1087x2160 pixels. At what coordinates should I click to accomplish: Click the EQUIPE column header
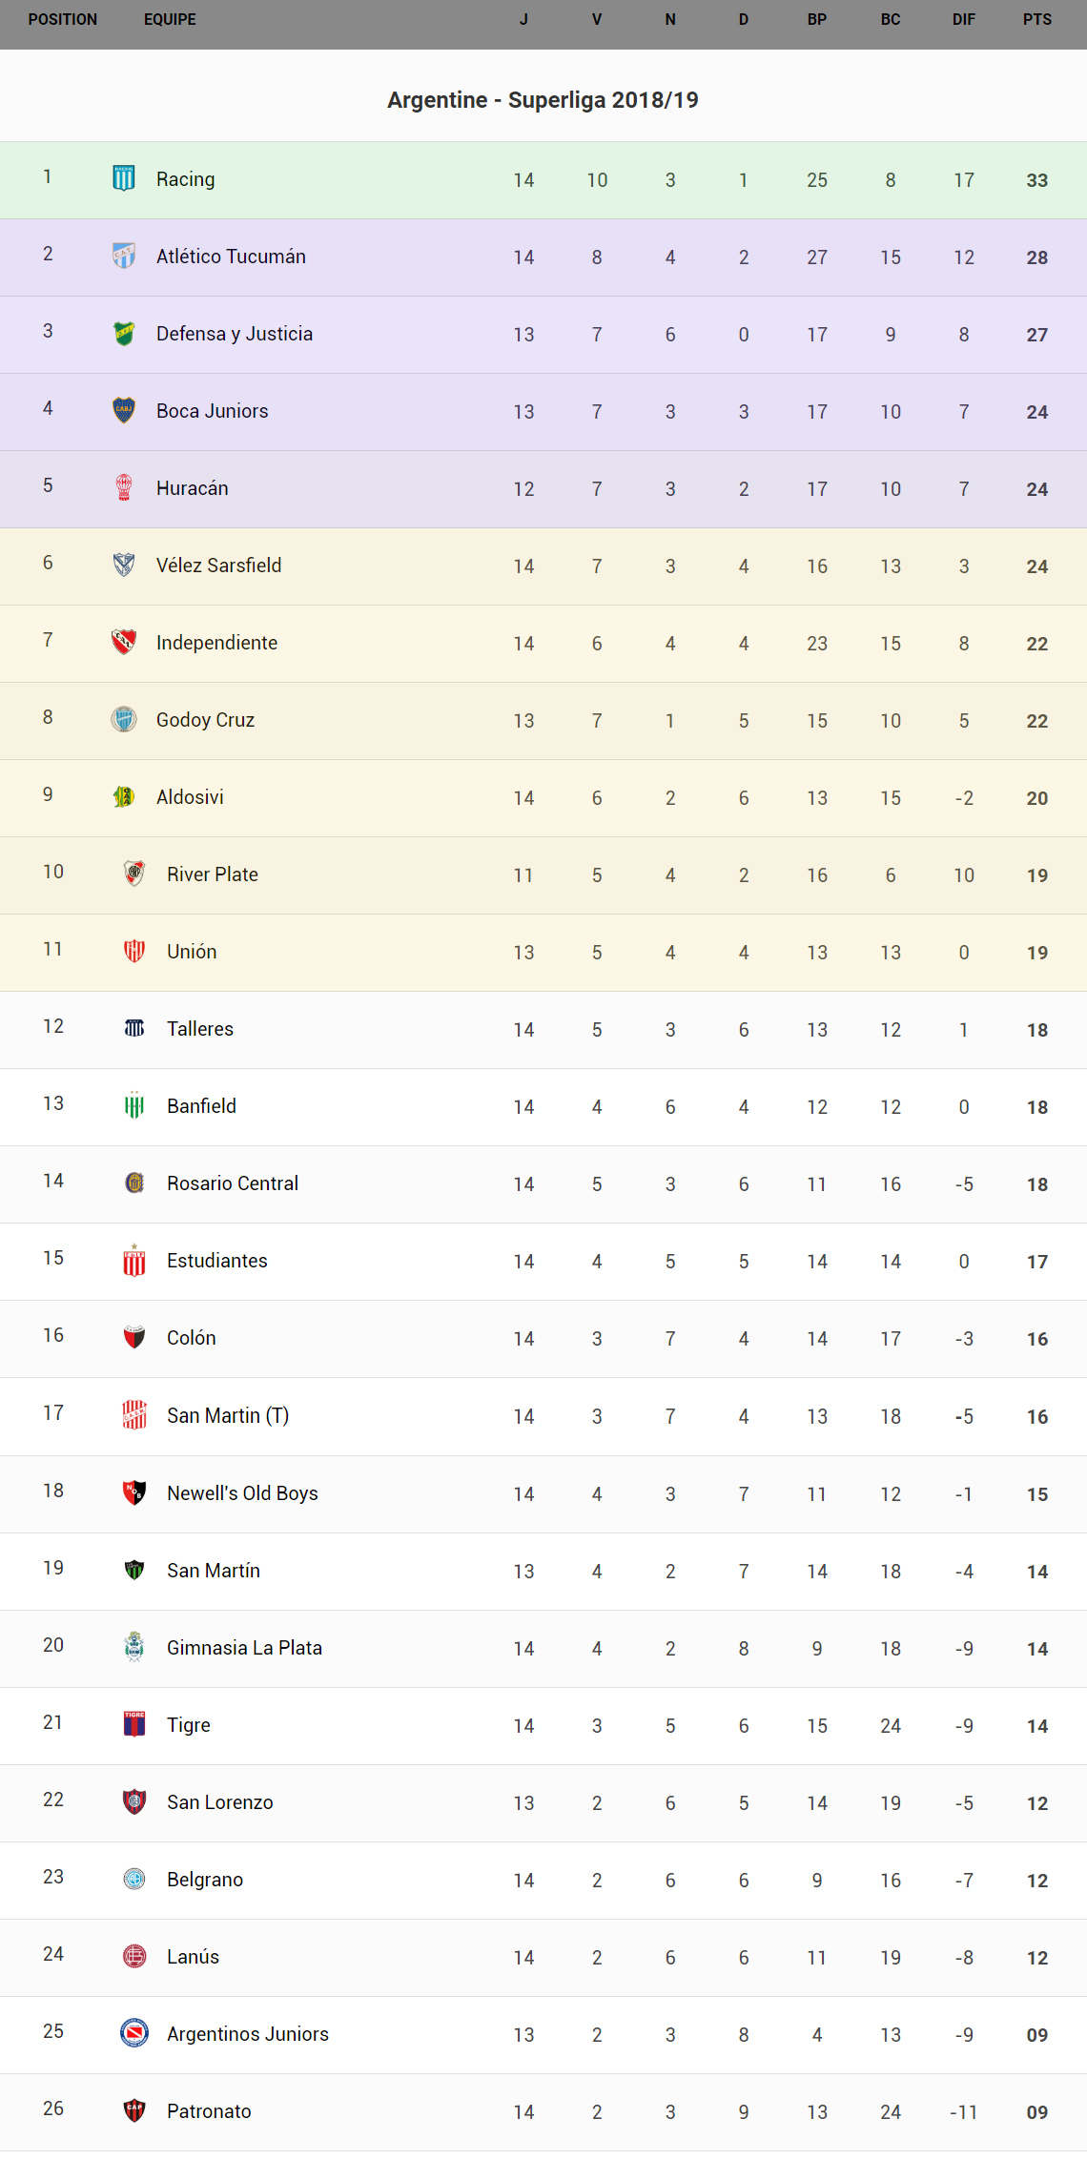tap(170, 19)
